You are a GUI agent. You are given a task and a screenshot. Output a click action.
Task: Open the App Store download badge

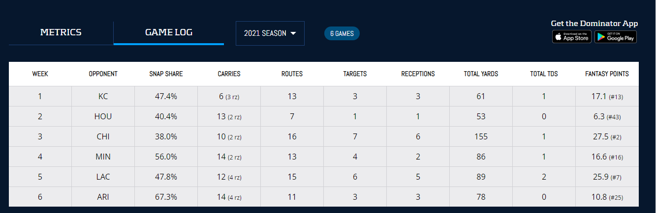click(x=571, y=37)
